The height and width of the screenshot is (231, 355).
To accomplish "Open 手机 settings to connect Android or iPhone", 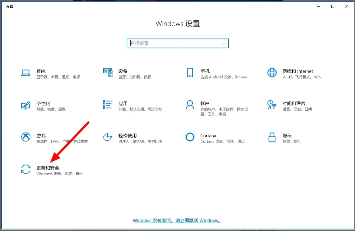I will coord(190,73).
